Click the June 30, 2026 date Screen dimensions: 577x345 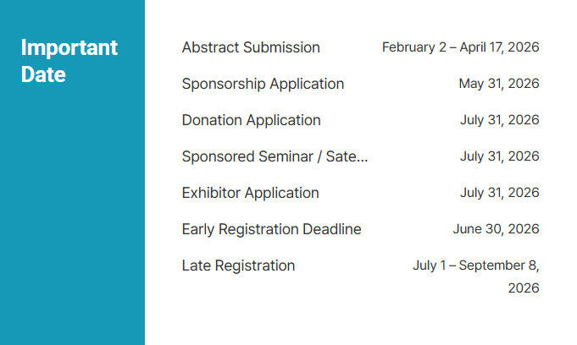click(496, 229)
